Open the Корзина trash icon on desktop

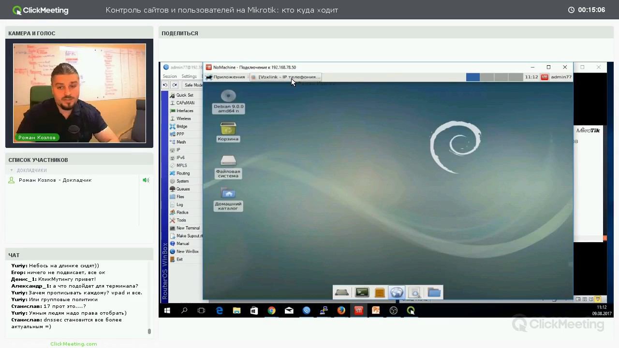point(228,132)
